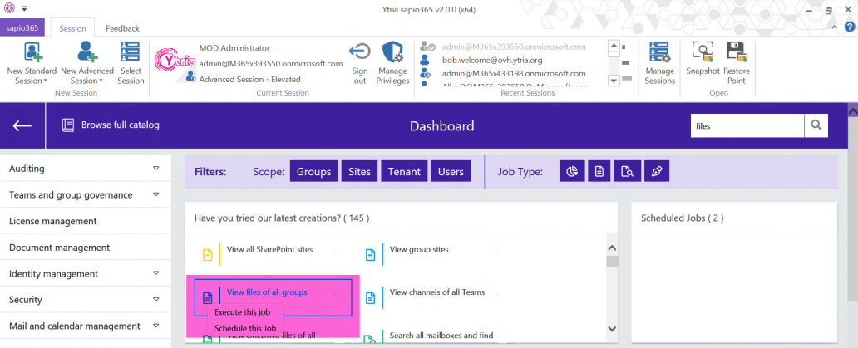Toggle the Groups scope filter

coord(314,172)
